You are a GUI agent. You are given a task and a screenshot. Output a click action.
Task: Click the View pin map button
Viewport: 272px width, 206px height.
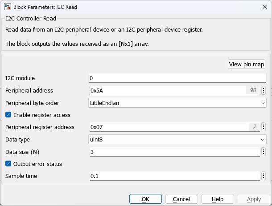tap(247, 64)
